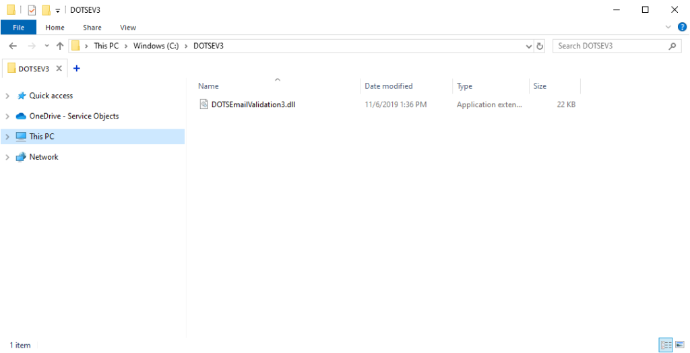Click the Refresh button in address bar
Viewport: 690px width, 353px height.
[540, 46]
